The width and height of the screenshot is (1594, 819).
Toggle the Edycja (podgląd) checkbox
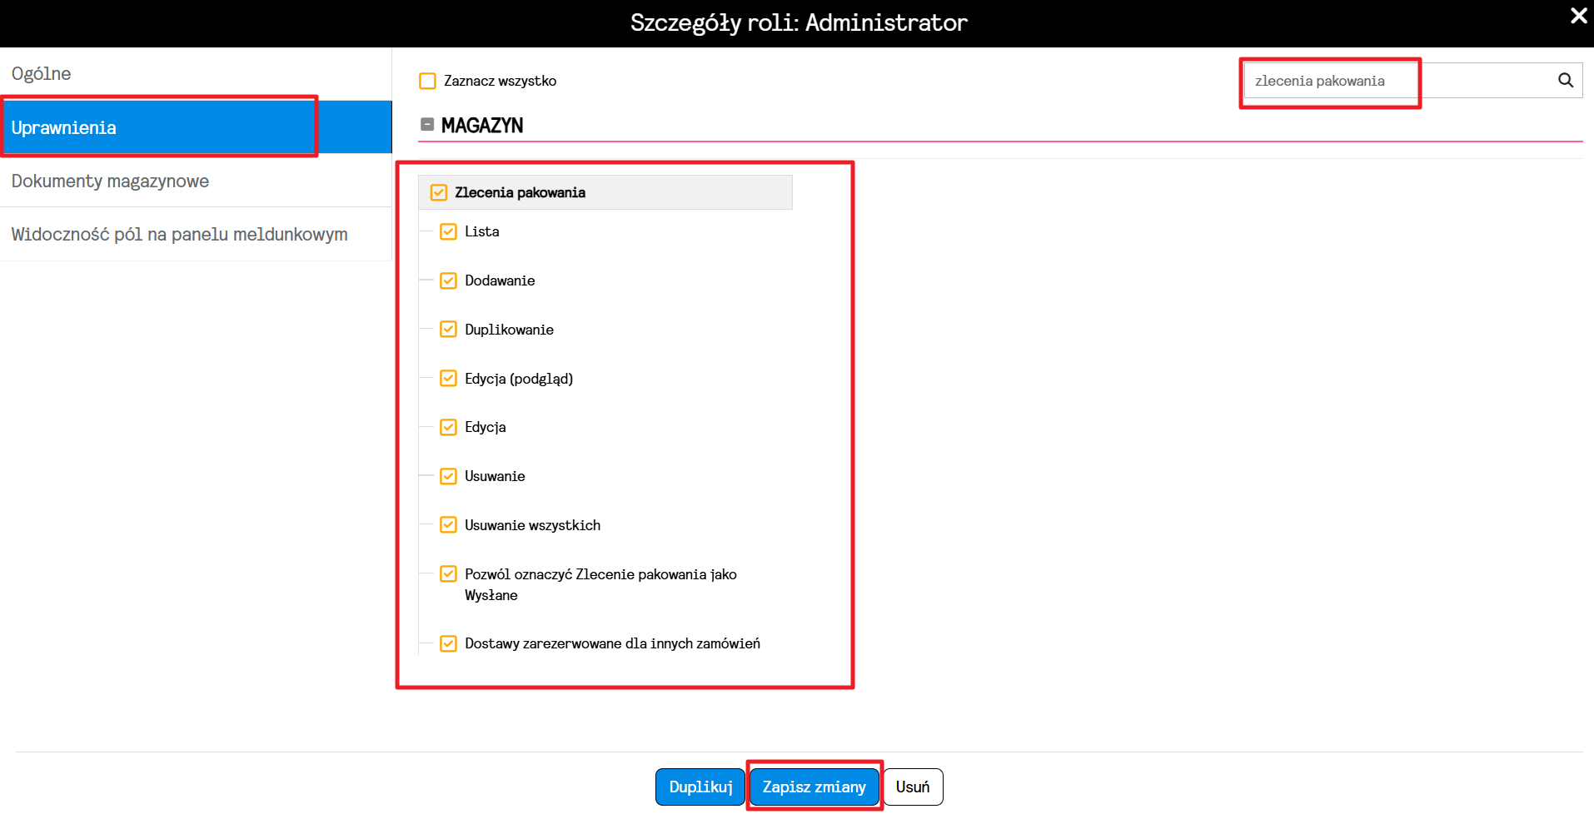click(x=448, y=378)
